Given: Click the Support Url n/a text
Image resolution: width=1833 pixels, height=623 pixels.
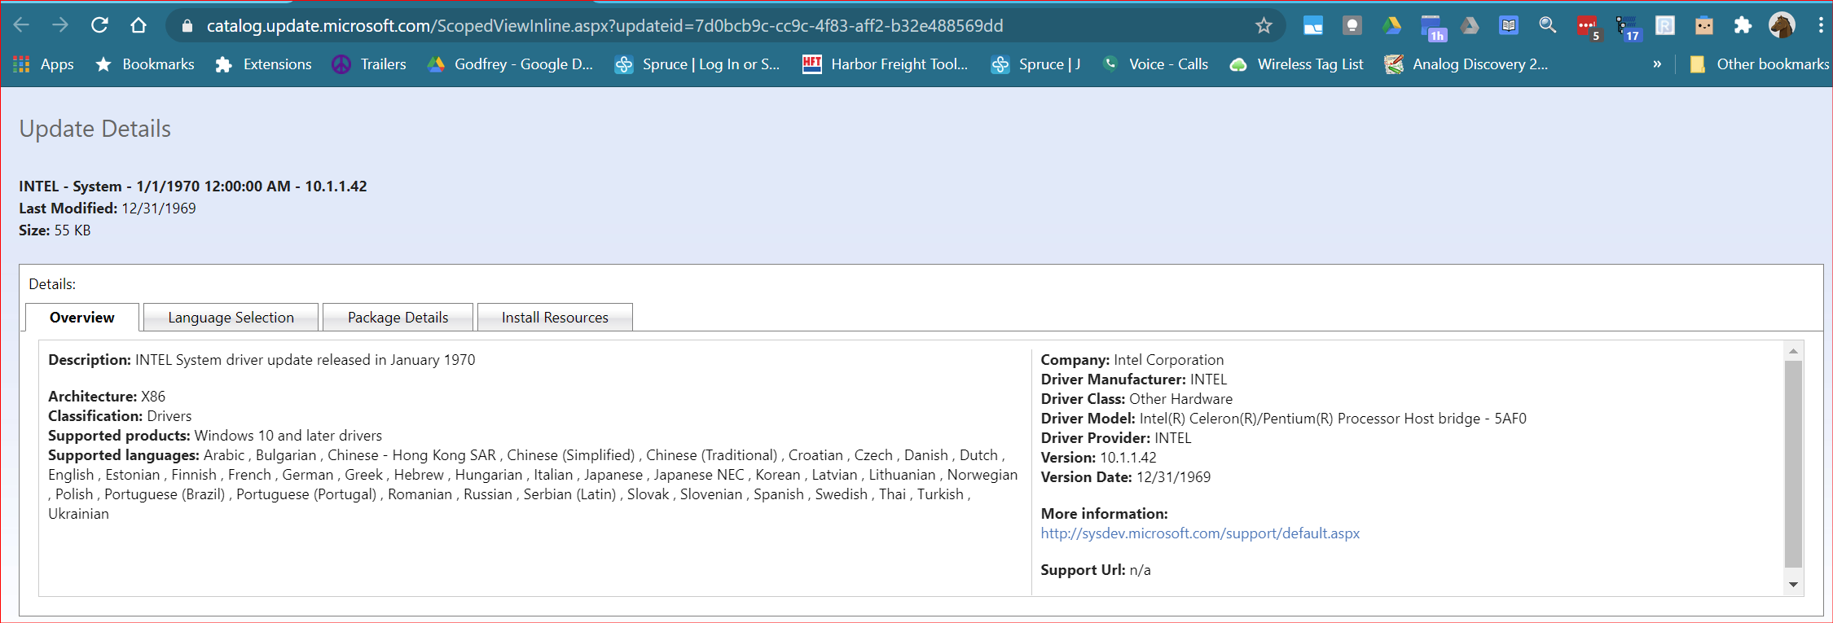Looking at the screenshot, I should [1096, 570].
